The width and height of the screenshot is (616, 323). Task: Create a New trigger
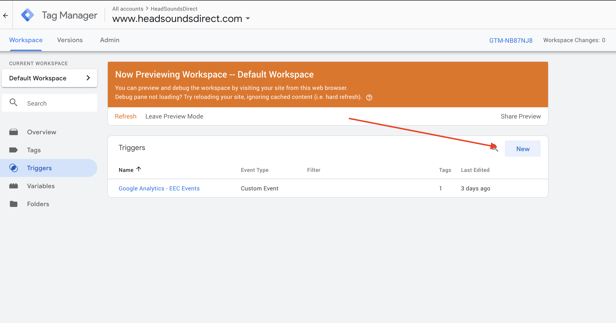(x=523, y=149)
